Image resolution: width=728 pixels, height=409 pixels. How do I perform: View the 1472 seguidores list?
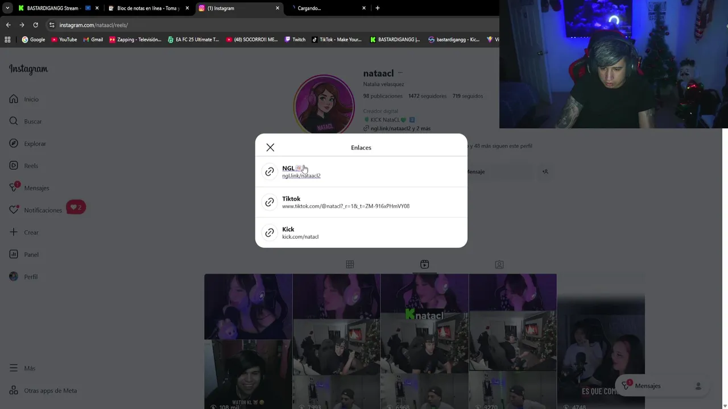click(427, 96)
